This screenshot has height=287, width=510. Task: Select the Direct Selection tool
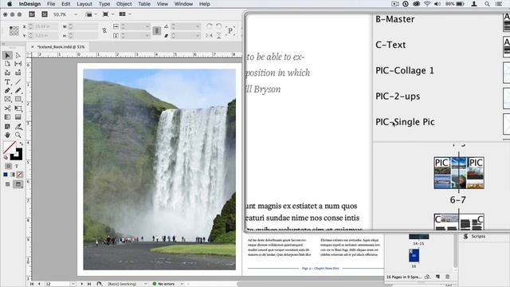coord(18,56)
